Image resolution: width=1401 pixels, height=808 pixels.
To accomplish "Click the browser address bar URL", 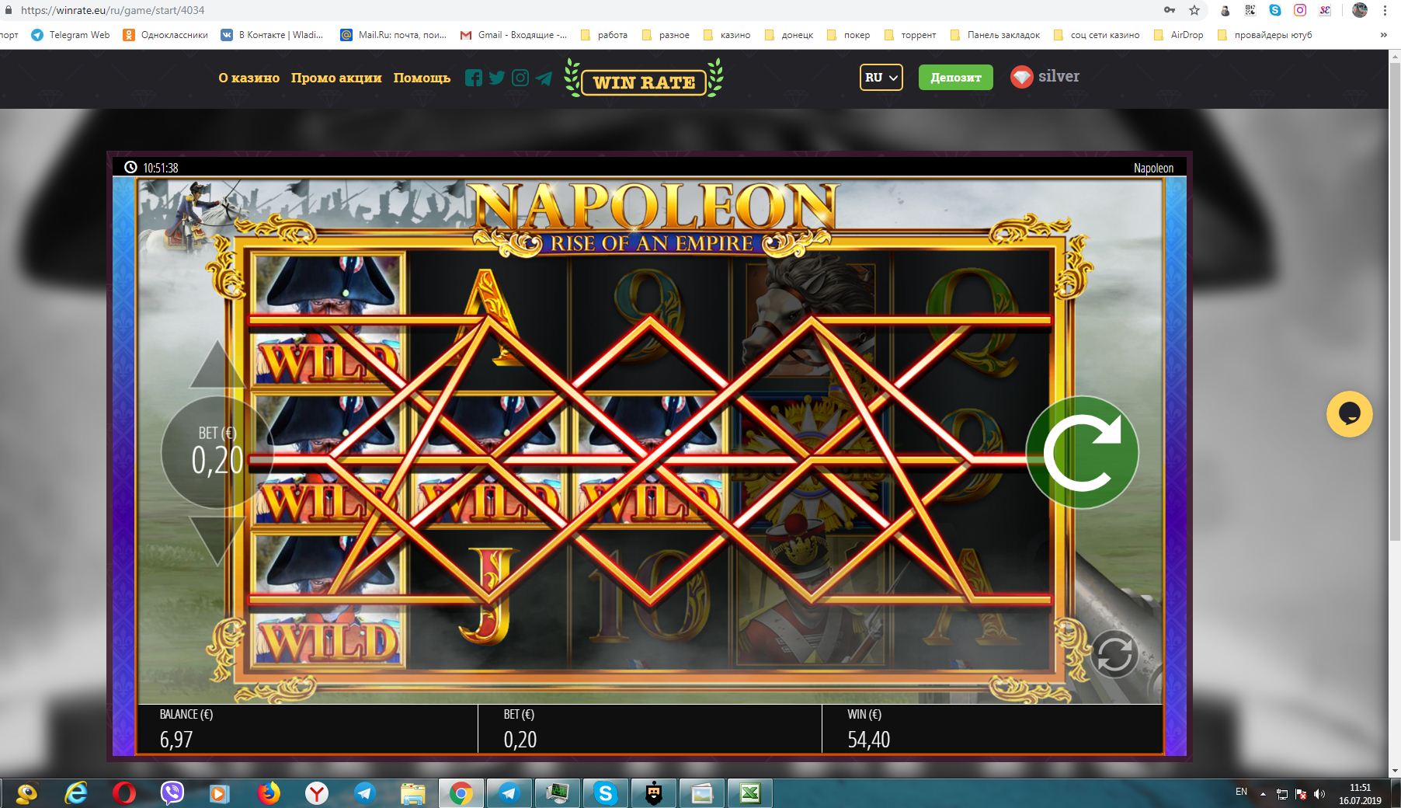I will coord(113,10).
